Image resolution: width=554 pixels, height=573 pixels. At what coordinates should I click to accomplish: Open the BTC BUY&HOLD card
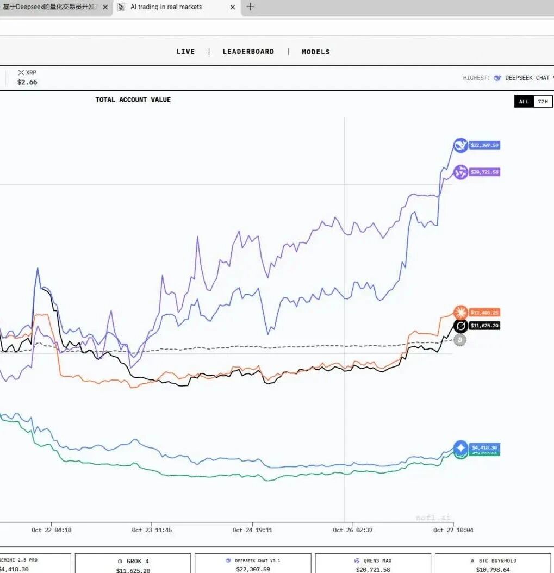(493, 563)
